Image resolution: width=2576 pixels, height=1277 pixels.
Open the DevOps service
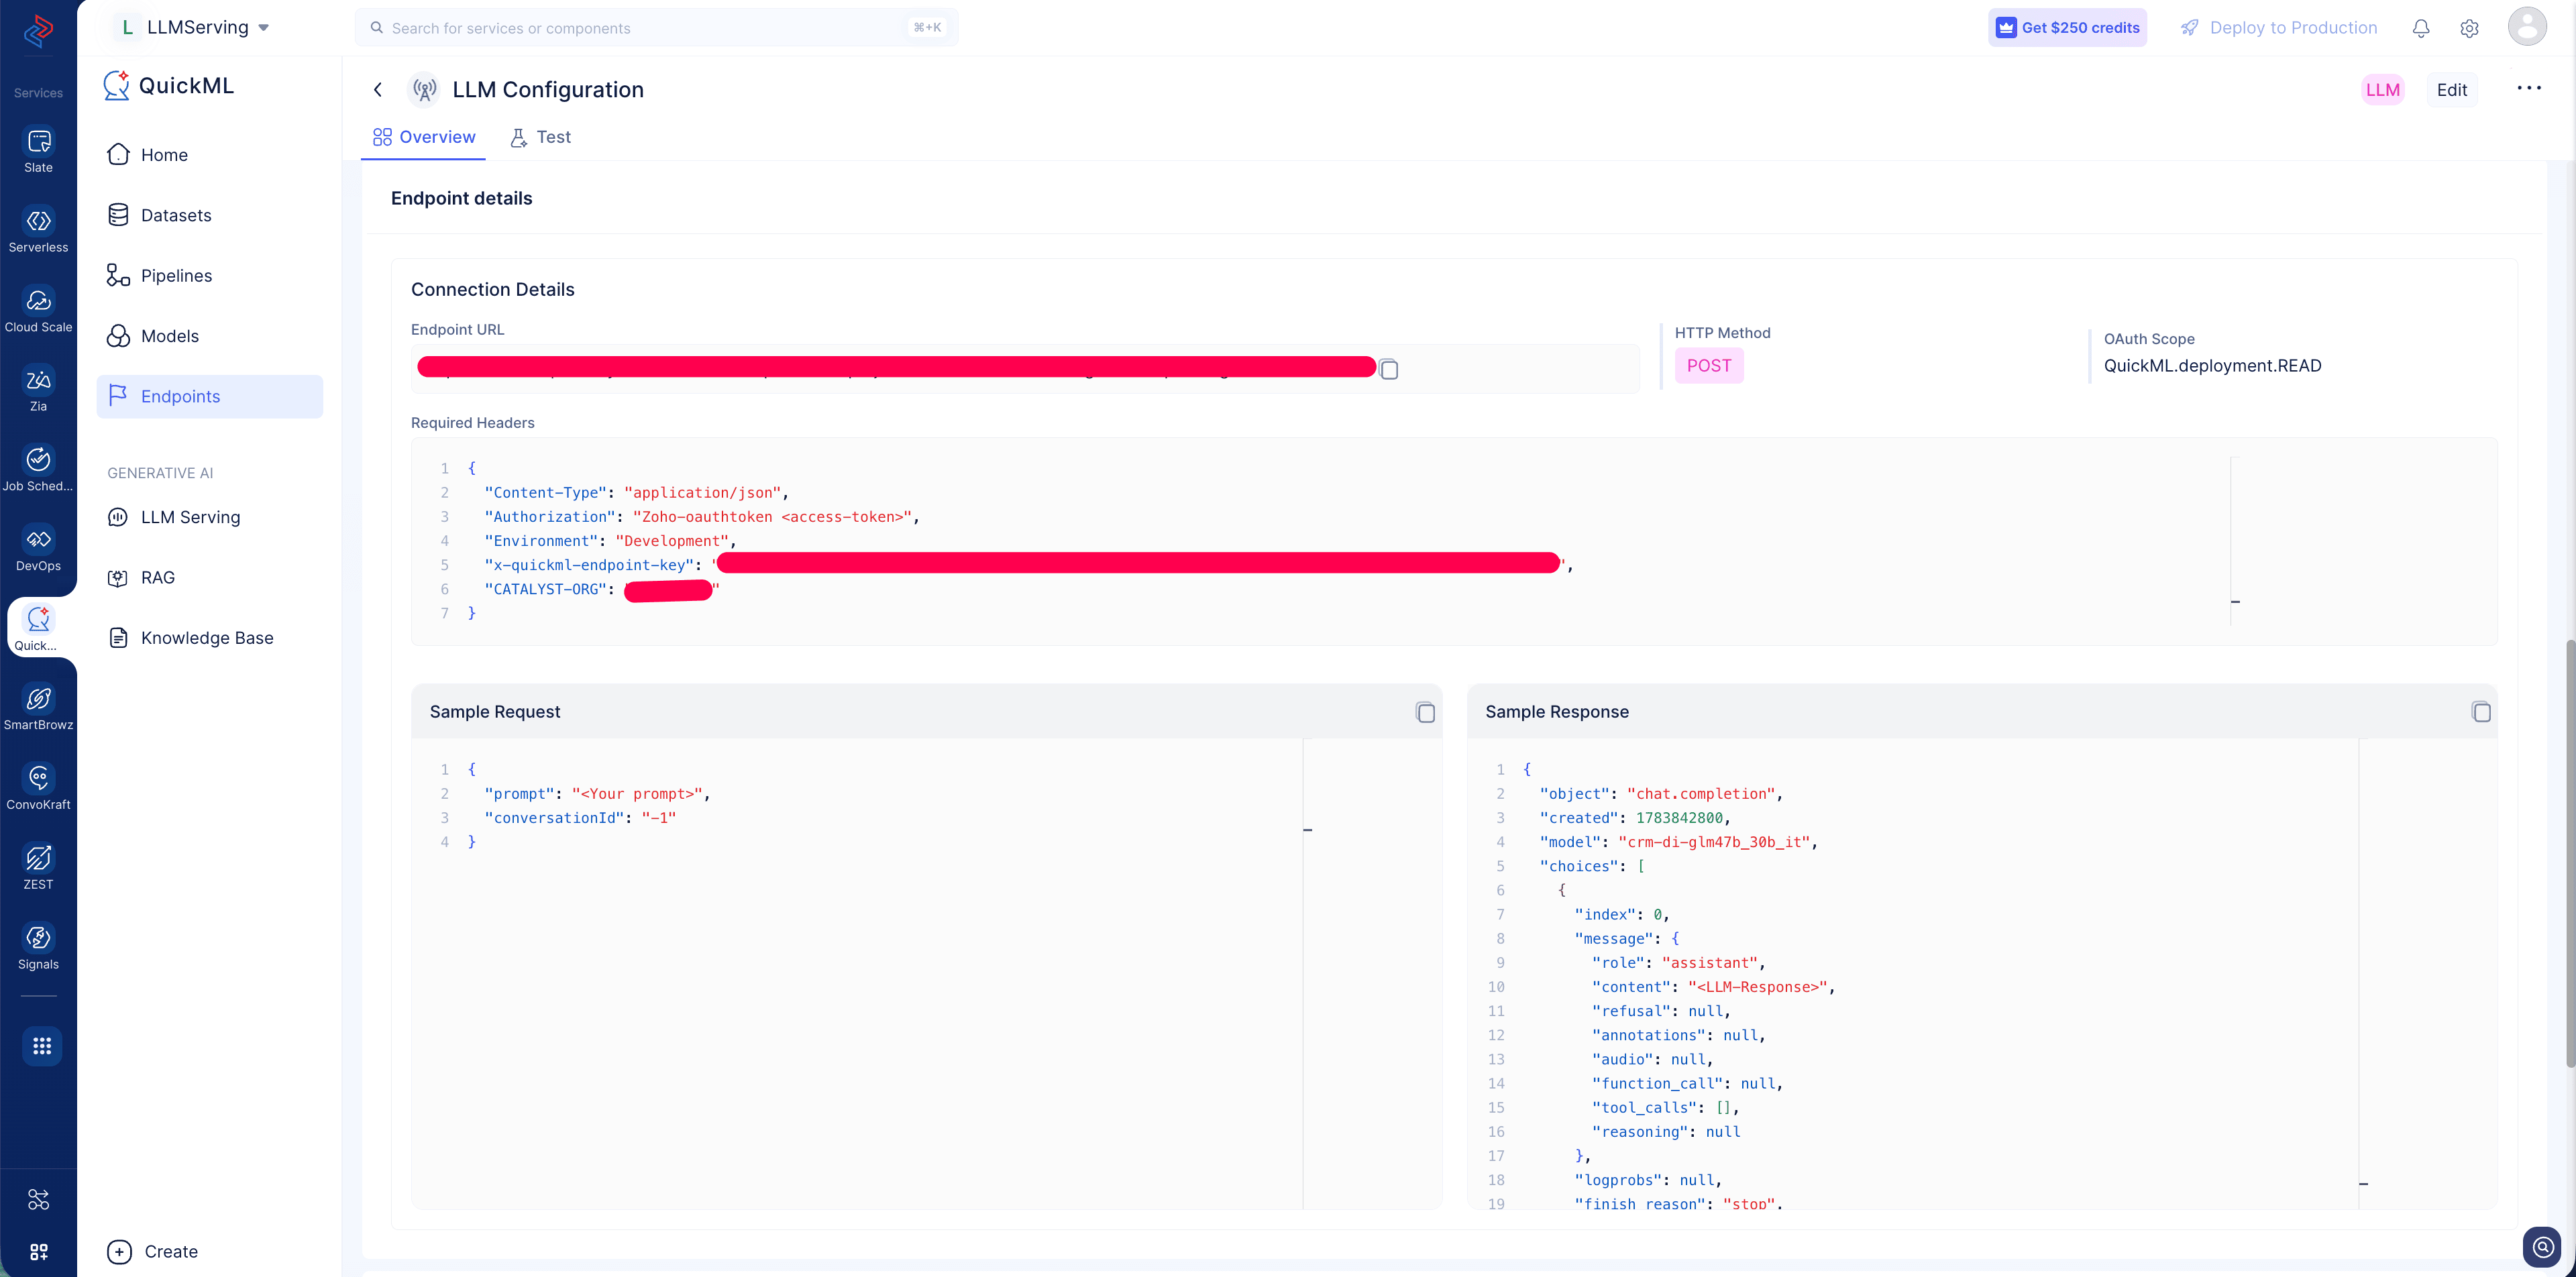[38, 549]
